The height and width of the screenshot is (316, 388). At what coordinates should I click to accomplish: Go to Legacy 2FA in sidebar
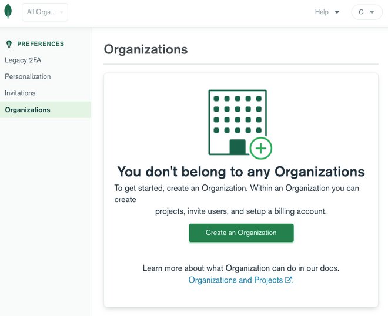pos(23,60)
